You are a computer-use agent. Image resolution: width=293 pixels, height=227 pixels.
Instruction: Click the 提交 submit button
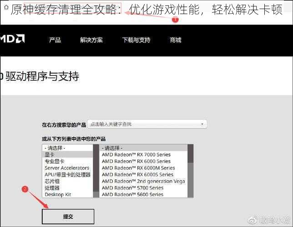(68, 217)
